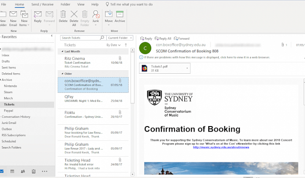Click the info icon beside display problems message
This screenshot has width=305, height=178.
141,57
